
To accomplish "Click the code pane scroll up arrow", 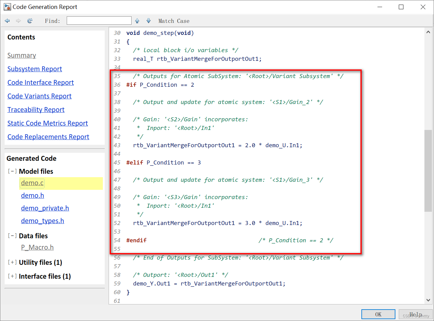I will point(428,32).
